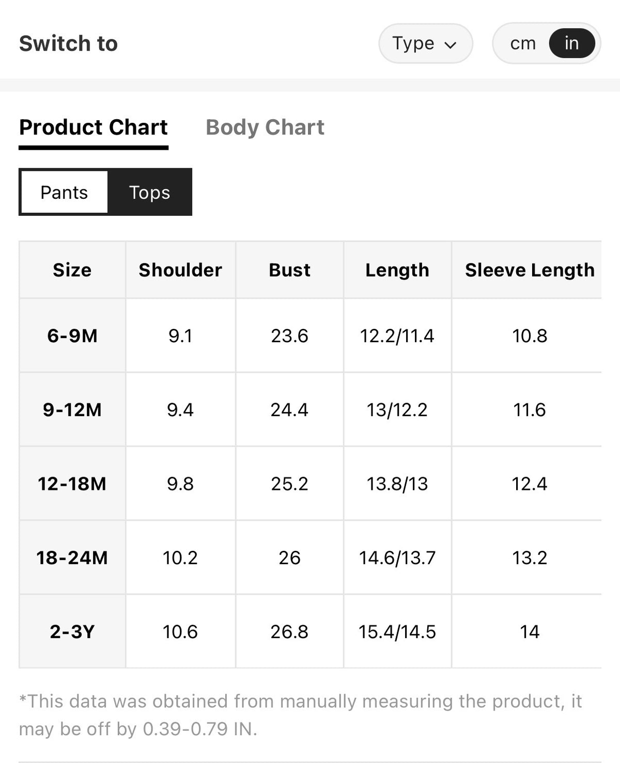This screenshot has width=620, height=763.
Task: Open the Type dropdown
Action: 426,43
